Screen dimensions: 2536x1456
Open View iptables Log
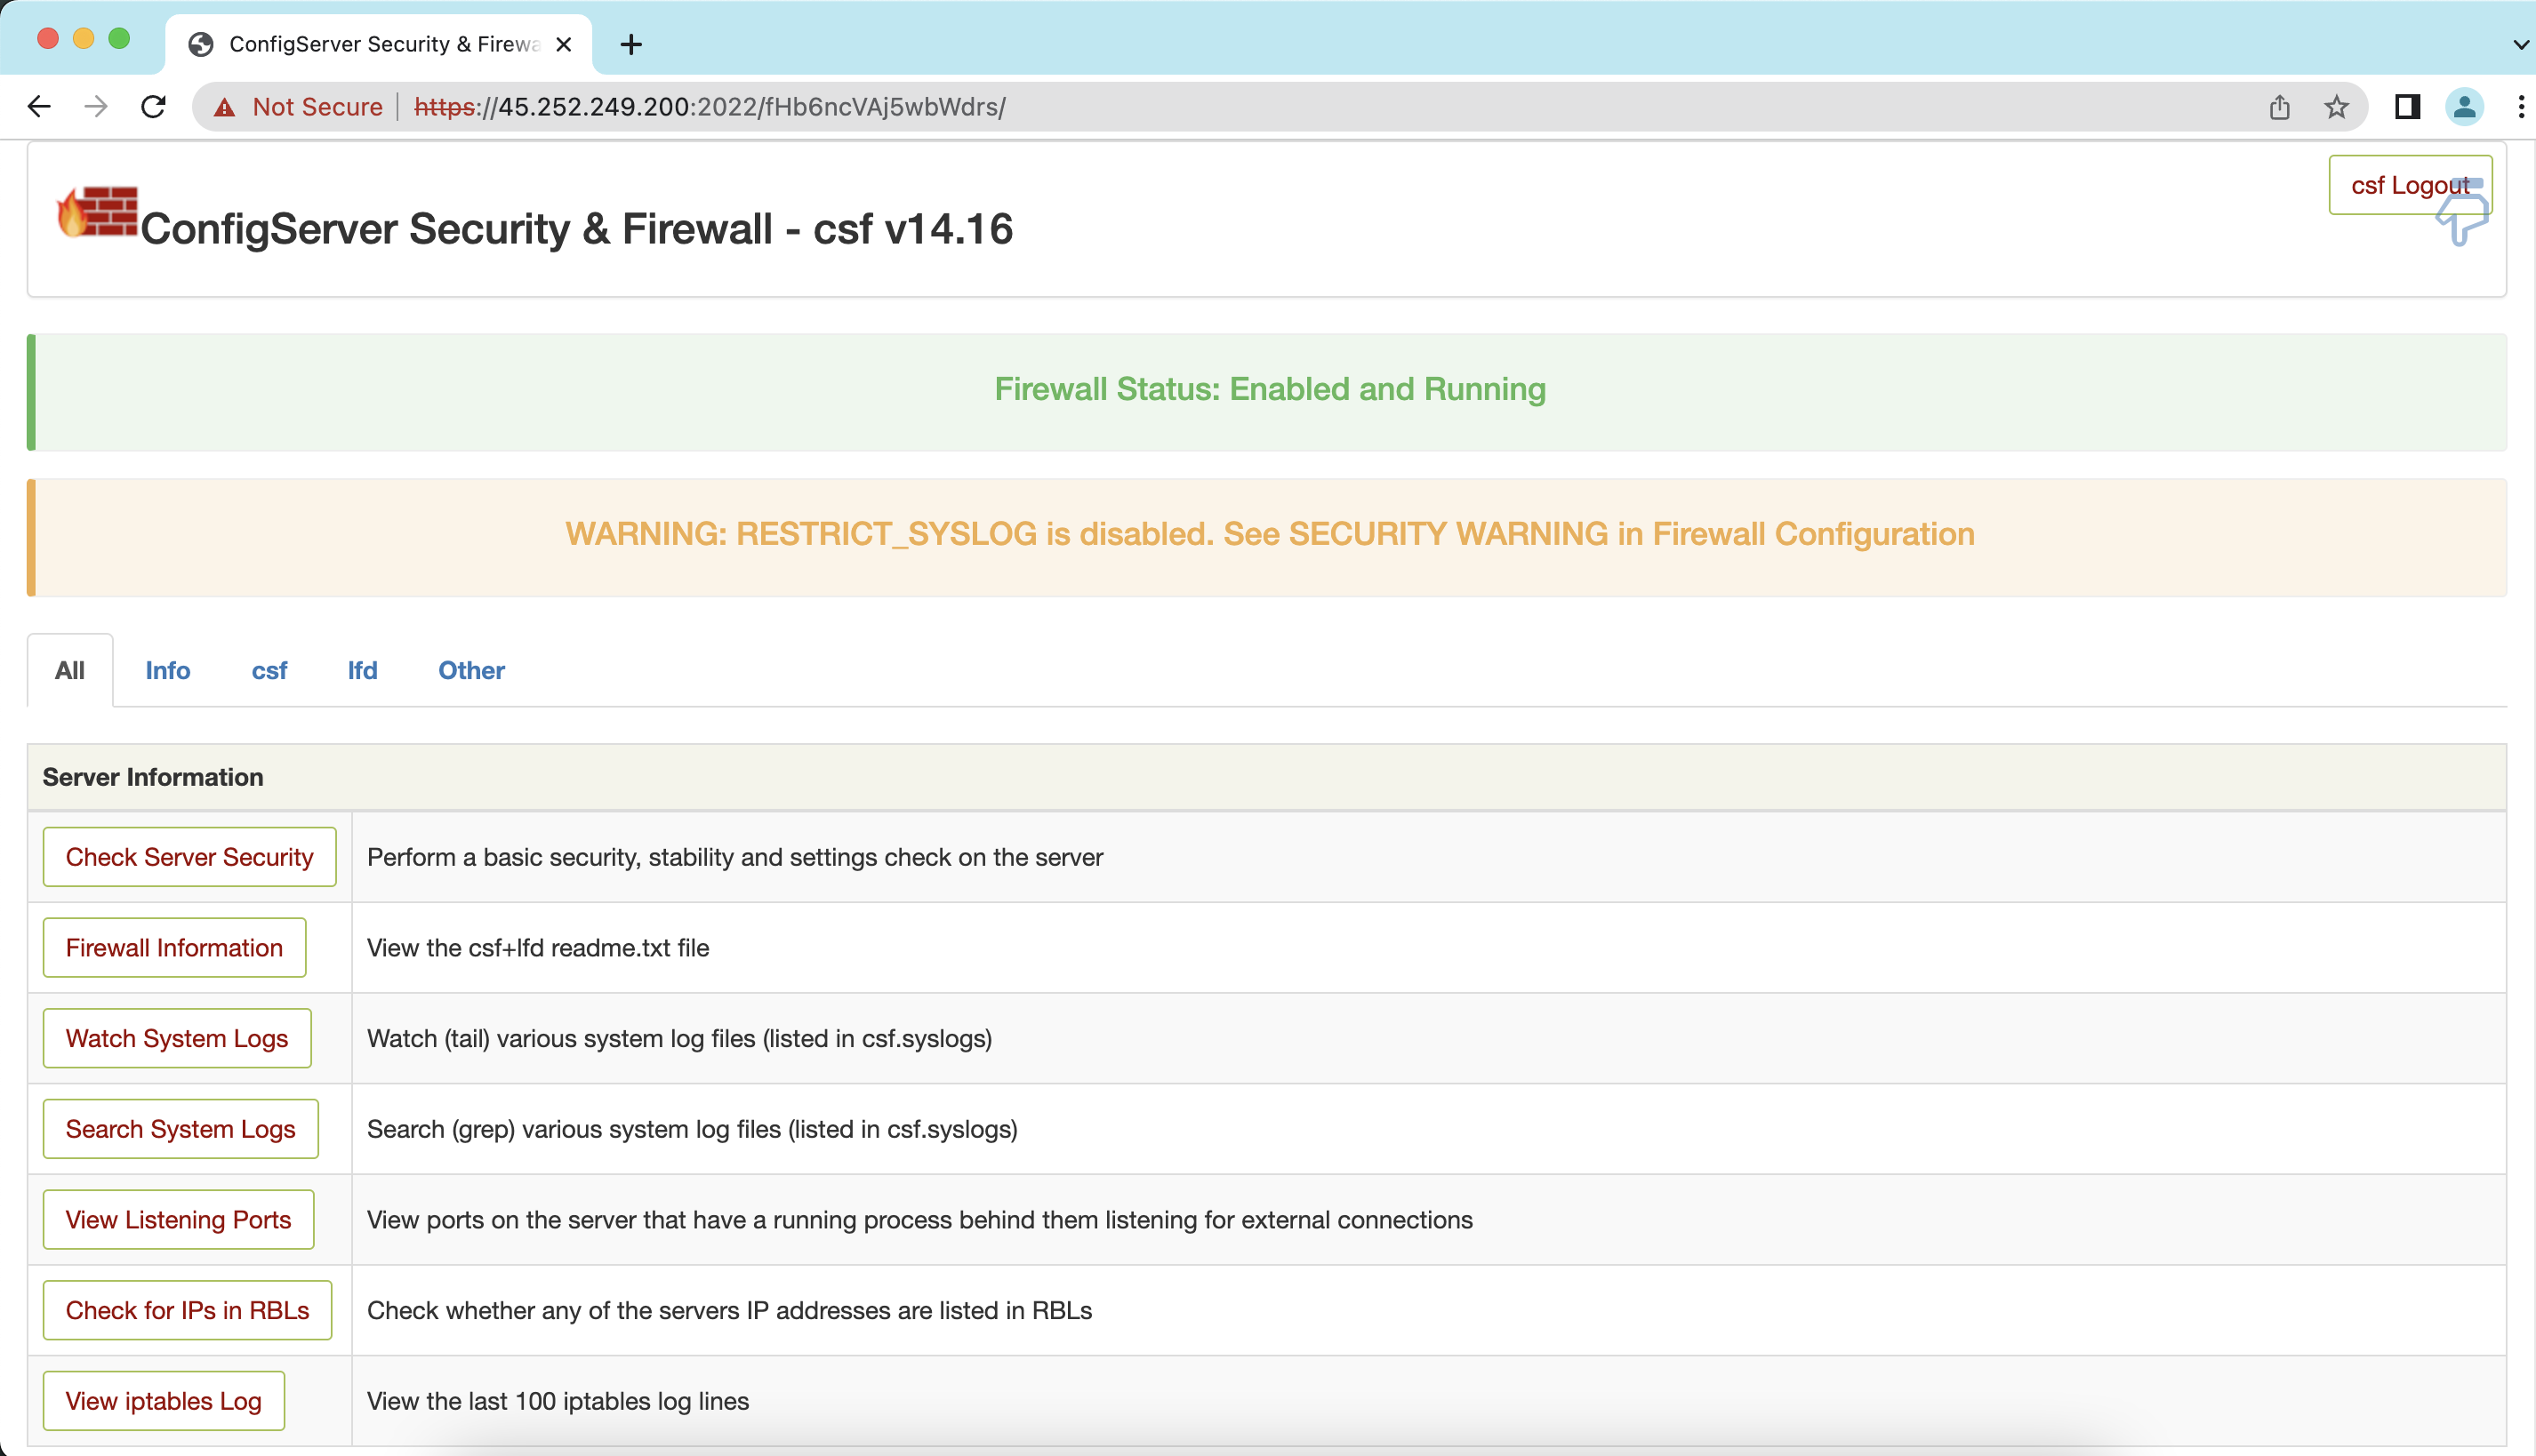[165, 1401]
